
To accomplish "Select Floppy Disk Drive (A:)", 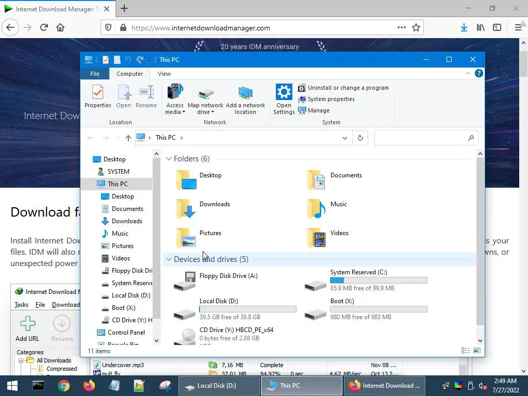I will [216, 281].
